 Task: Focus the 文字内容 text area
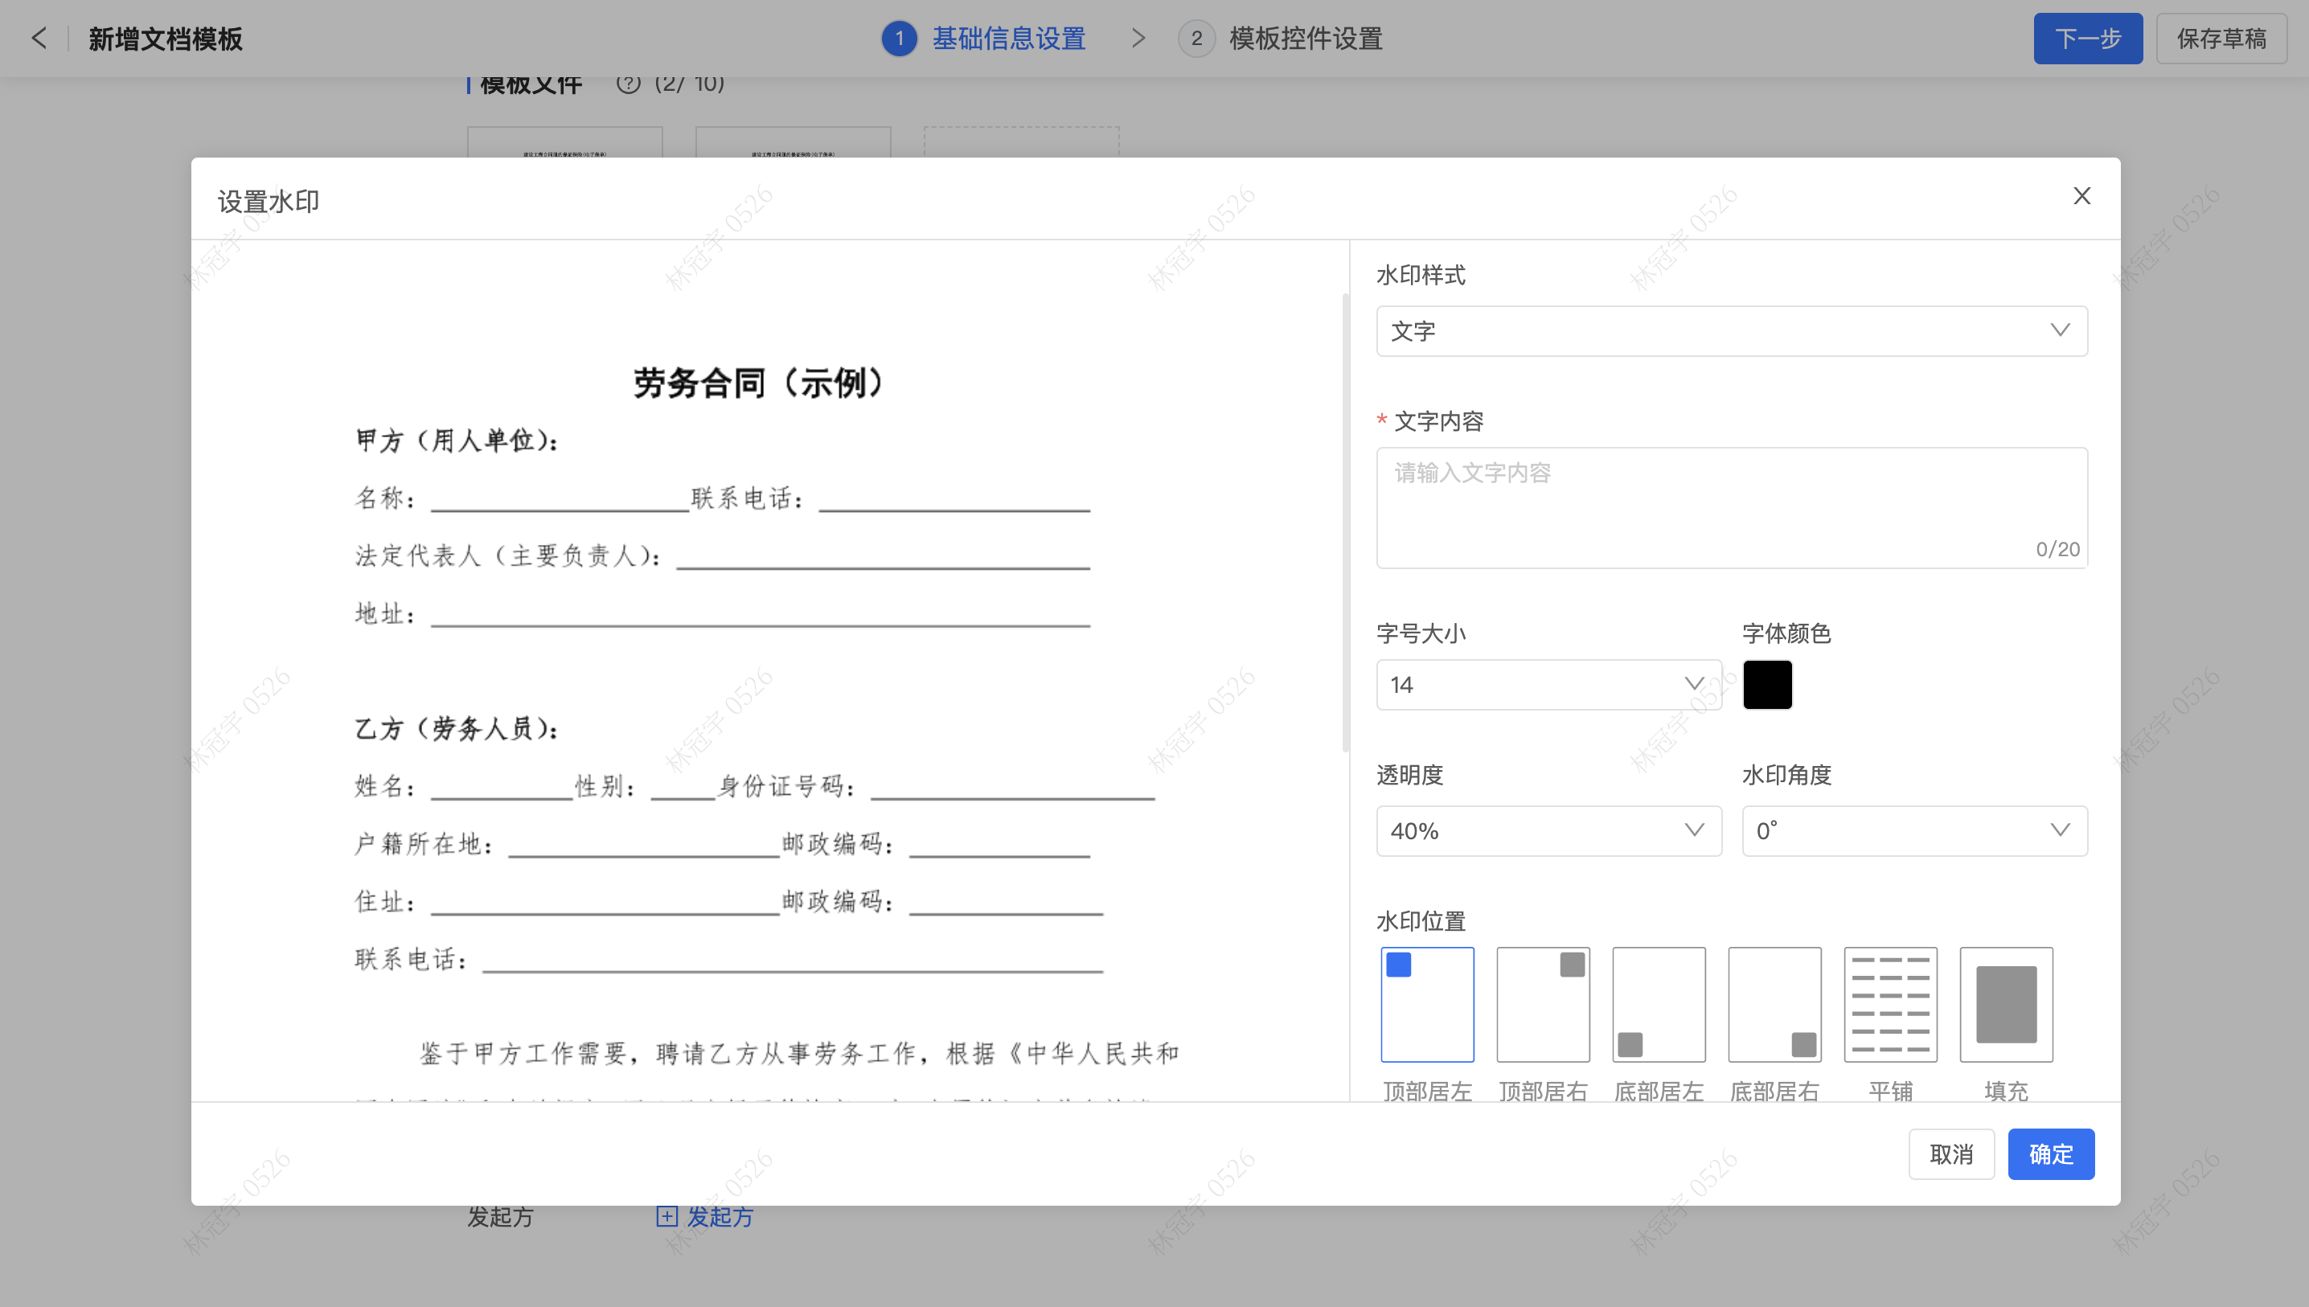(x=1732, y=508)
